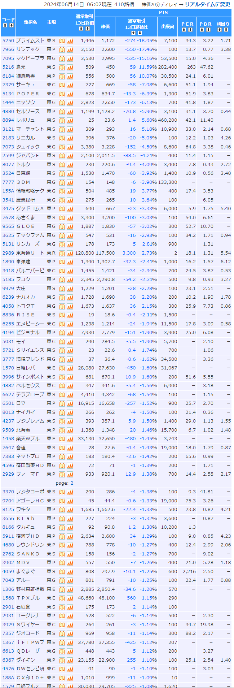Sort 13日終値比 column ascending arrow
This screenshot has width=234, height=688.
click(x=133, y=33)
